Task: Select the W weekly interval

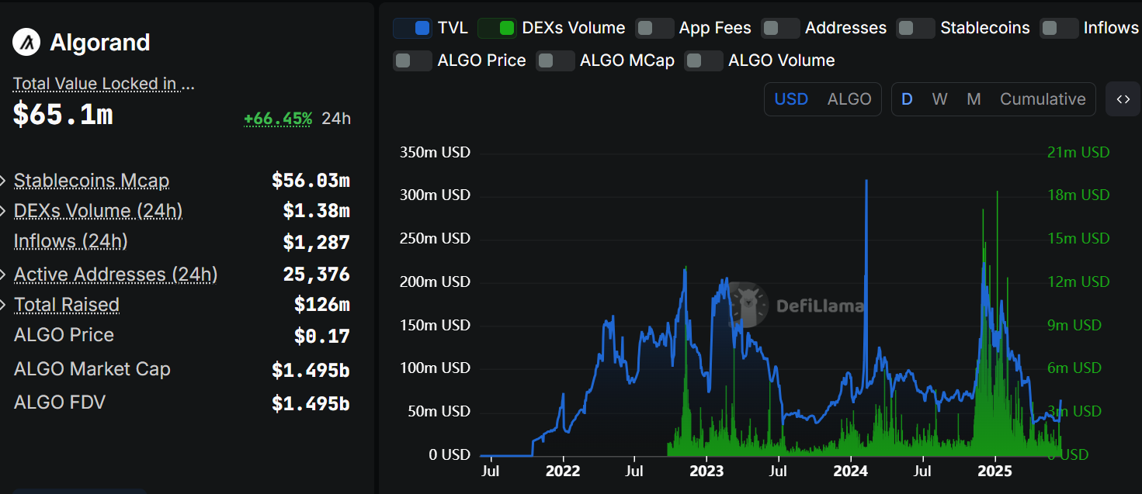Action: point(939,99)
